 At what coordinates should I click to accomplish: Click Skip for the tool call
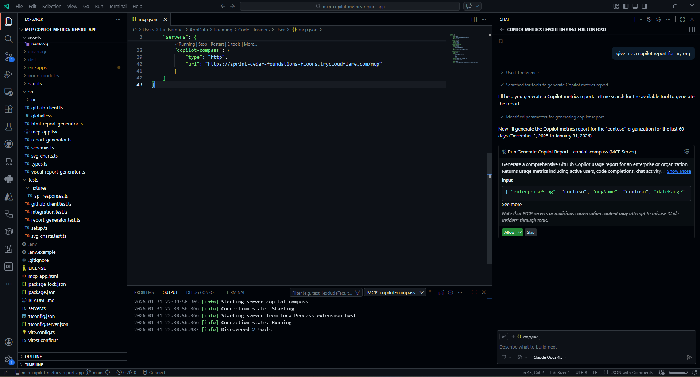pos(531,232)
